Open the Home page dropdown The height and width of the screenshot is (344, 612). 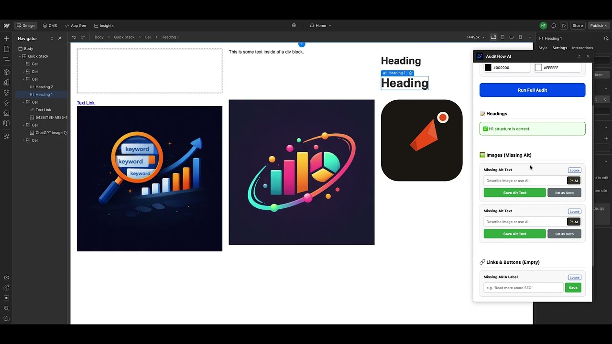(320, 26)
